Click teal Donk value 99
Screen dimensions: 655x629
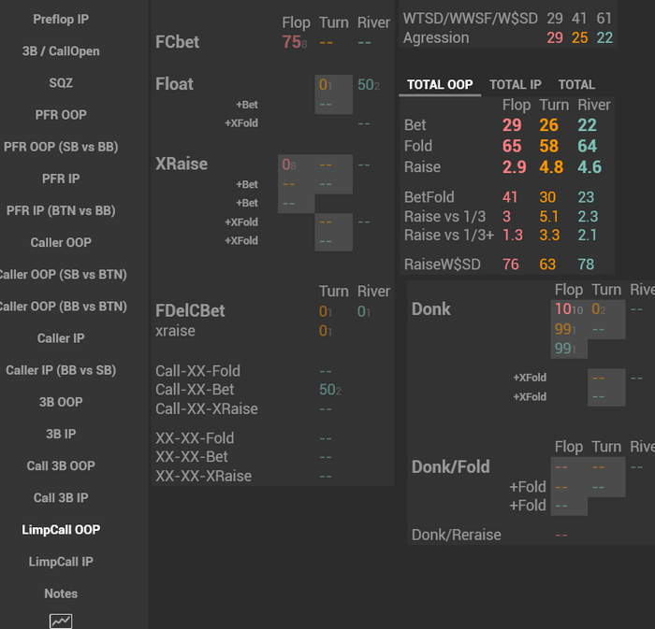tap(562, 349)
